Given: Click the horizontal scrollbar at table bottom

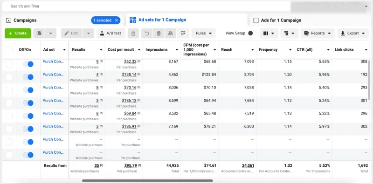Looking at the screenshot, I should point(147,181).
